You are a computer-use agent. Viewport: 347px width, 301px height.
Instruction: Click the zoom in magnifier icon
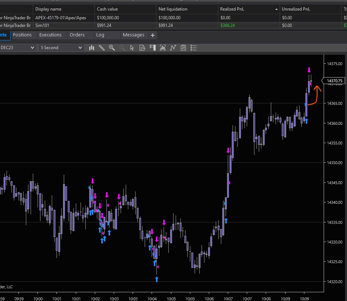pyautogui.click(x=112, y=48)
